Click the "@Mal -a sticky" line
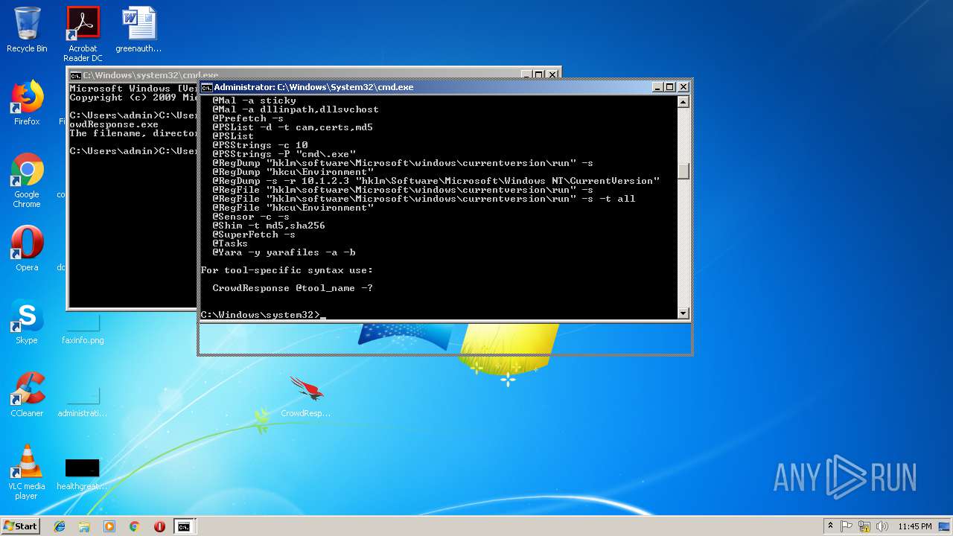The image size is (953, 536). (x=254, y=100)
